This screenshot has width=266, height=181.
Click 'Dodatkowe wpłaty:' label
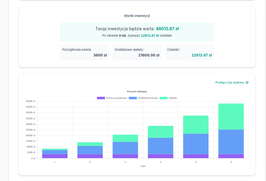click(129, 50)
